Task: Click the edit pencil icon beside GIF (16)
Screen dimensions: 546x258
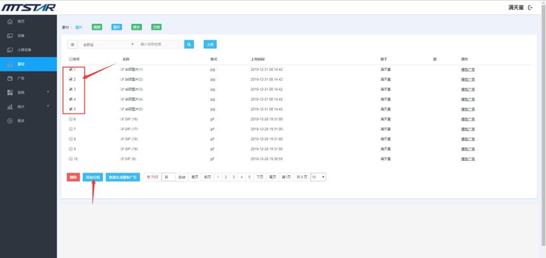Action: point(122,119)
